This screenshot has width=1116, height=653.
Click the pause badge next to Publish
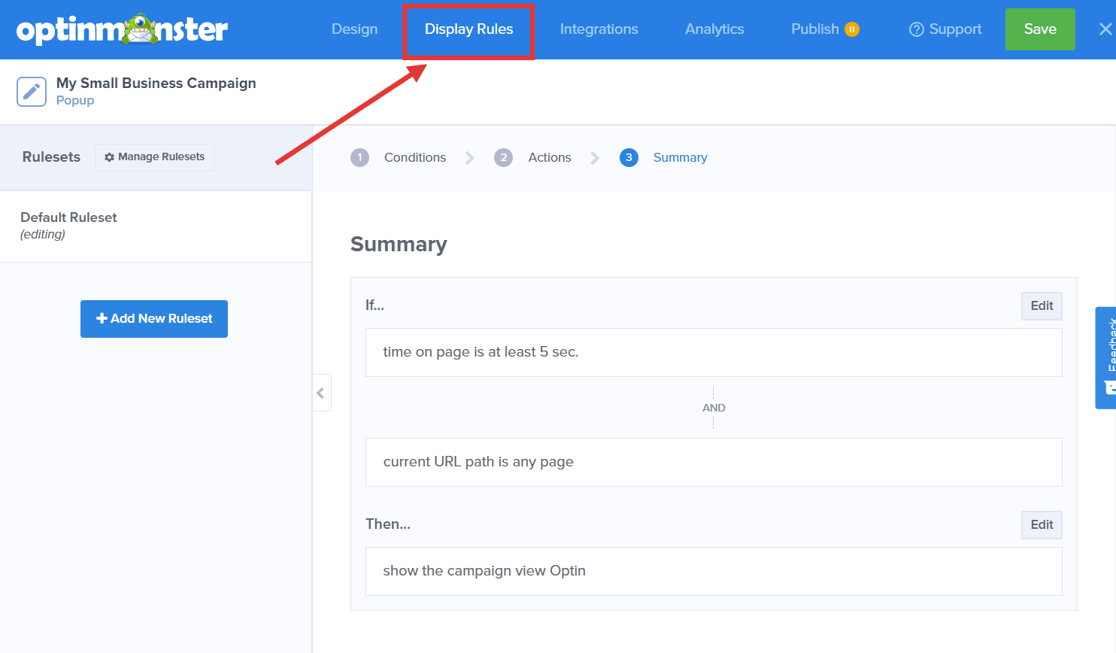tap(853, 29)
